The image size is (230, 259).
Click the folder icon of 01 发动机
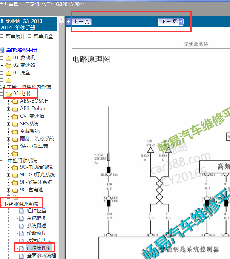8,58
